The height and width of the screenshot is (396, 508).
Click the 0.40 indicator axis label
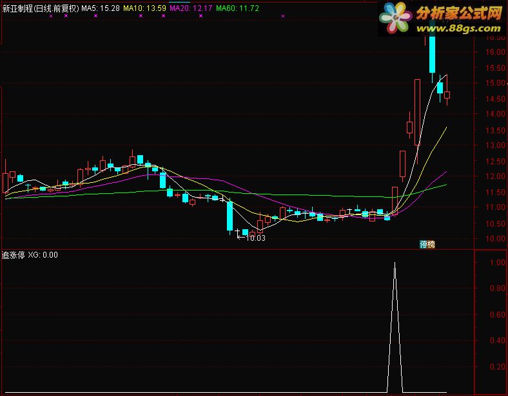pyautogui.click(x=498, y=341)
